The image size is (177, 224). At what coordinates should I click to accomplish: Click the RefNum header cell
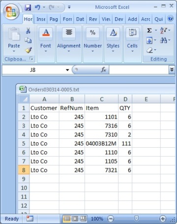pos(72,108)
